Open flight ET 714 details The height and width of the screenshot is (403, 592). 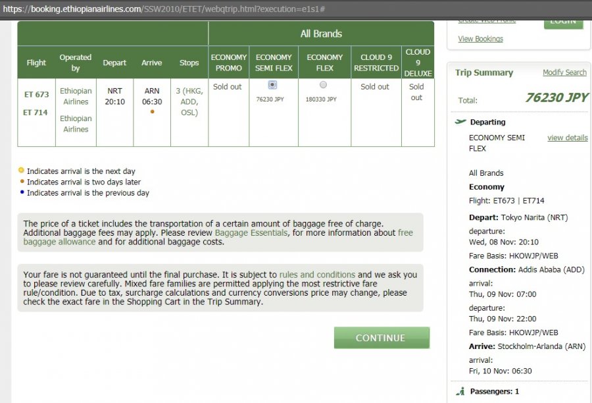click(36, 113)
